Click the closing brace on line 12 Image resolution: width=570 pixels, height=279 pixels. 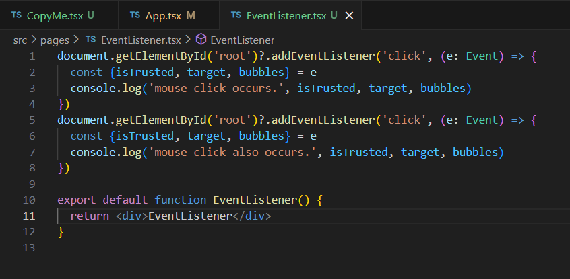(x=61, y=232)
